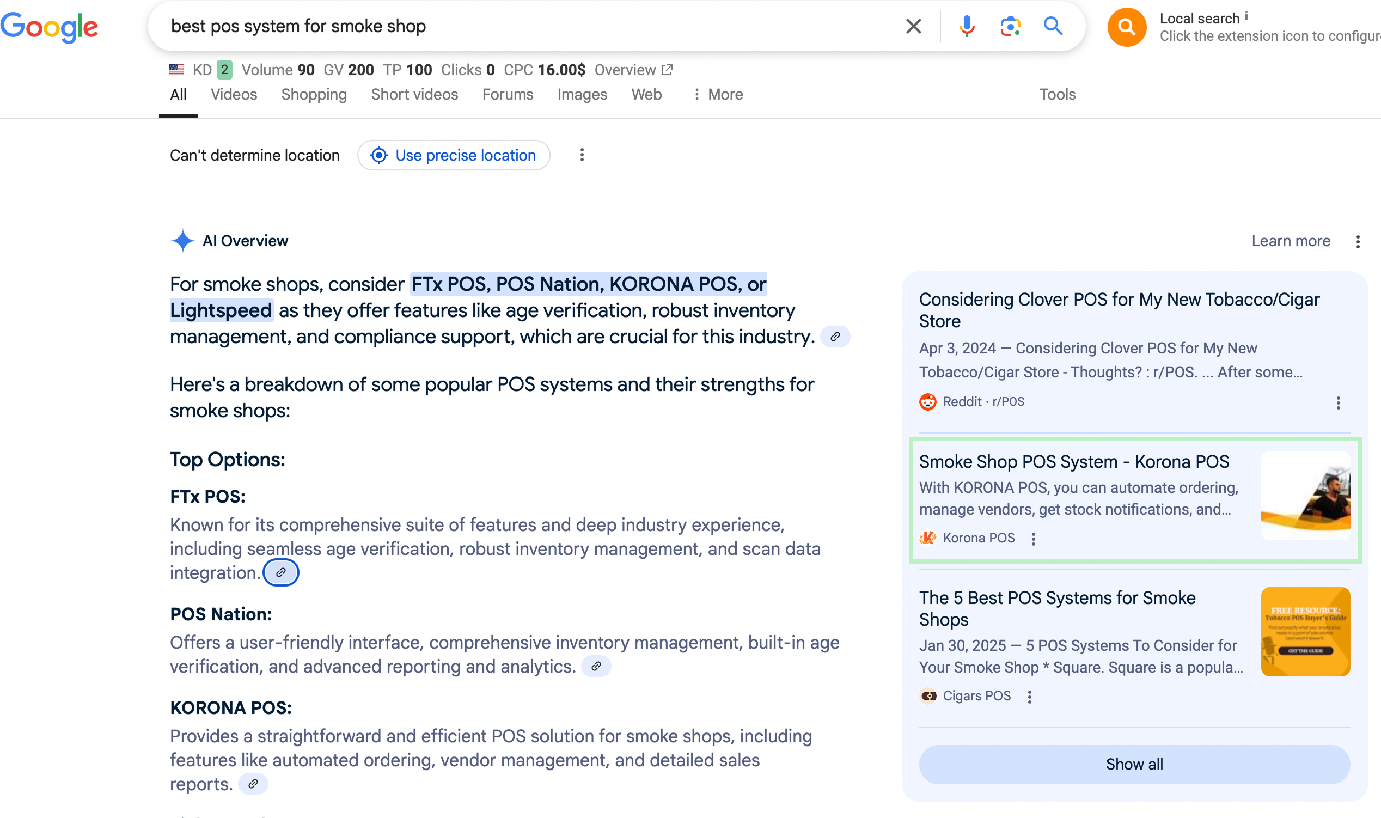Click Use precise location button

point(453,155)
